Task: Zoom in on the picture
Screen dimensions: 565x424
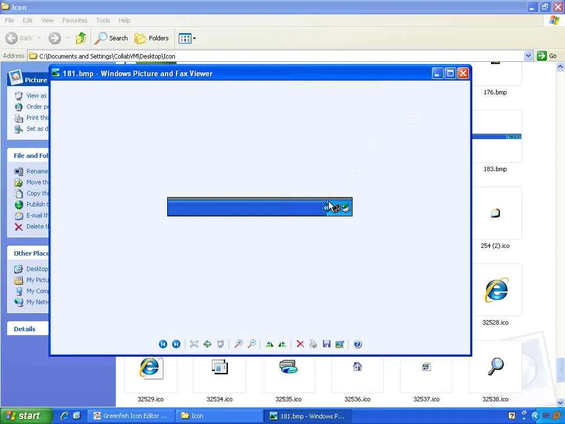Action: point(238,344)
